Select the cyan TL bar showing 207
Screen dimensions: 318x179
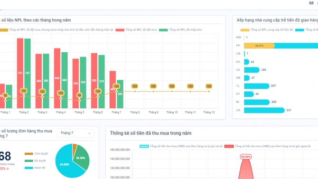[x=257, y=86]
